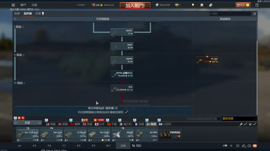
Task: Open the help question mark icon
Action: point(257,5)
